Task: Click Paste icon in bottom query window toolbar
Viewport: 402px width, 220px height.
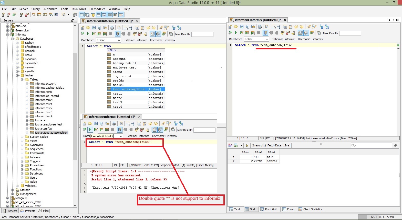Action: point(145,123)
